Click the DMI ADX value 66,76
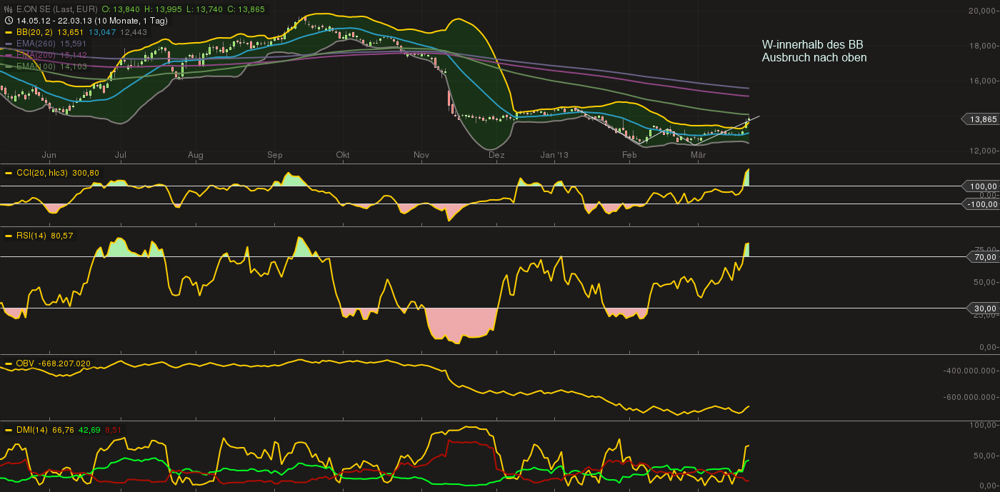 [64, 430]
